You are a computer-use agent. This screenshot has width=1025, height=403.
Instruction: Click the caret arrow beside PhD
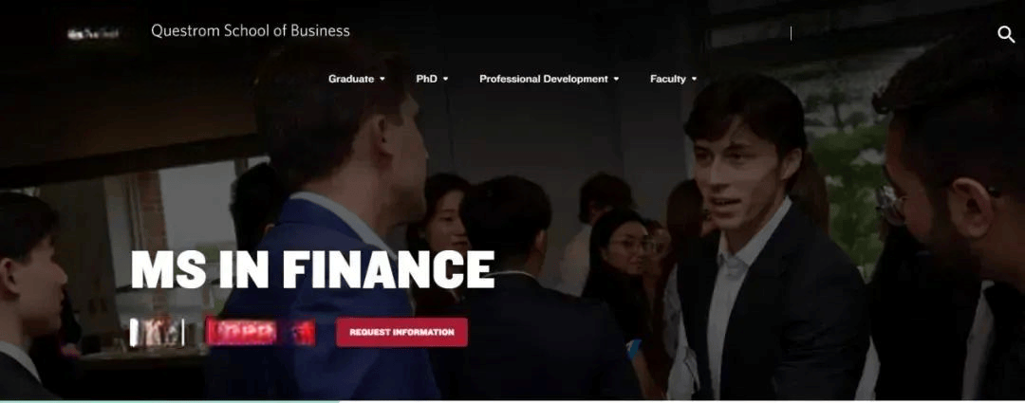click(x=446, y=79)
